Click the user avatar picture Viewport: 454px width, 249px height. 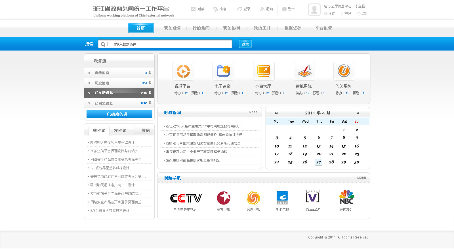[314, 10]
